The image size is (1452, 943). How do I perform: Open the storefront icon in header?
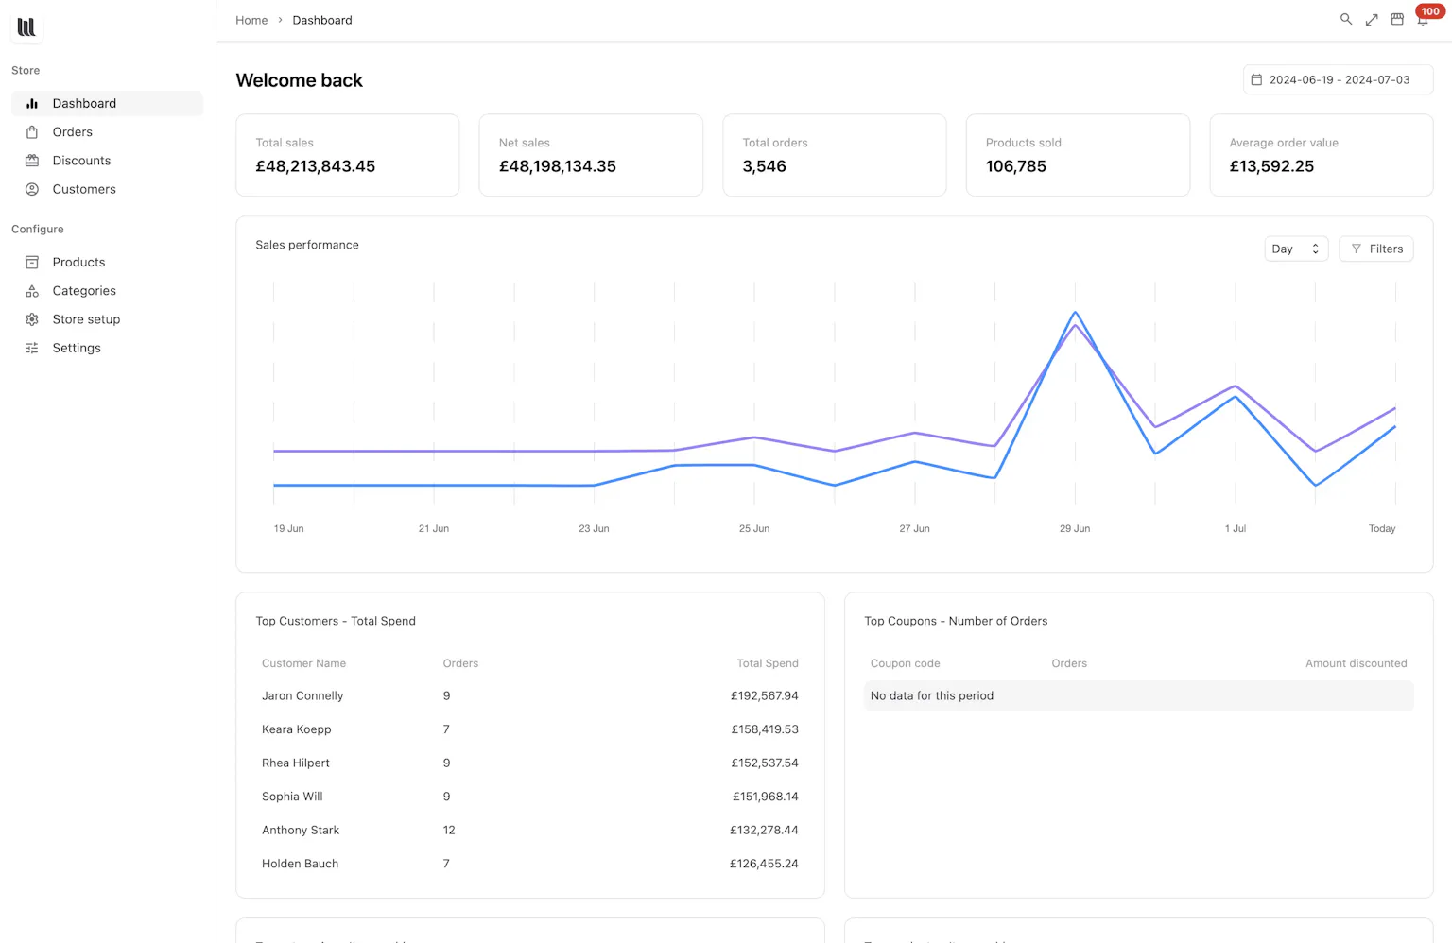(1397, 19)
